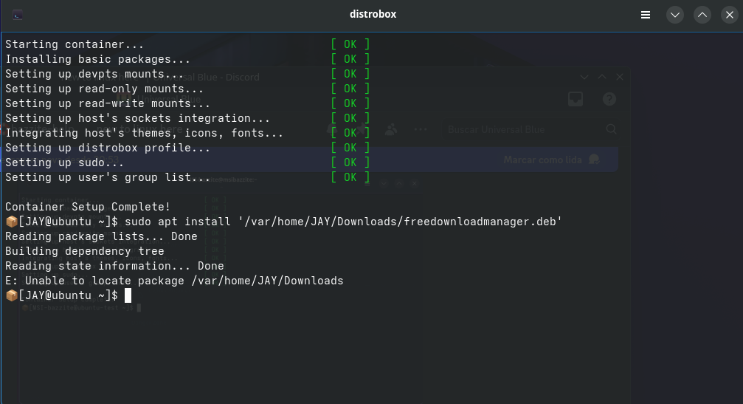Show member list icon in Discord window
This screenshot has height=404, width=743.
click(x=391, y=129)
